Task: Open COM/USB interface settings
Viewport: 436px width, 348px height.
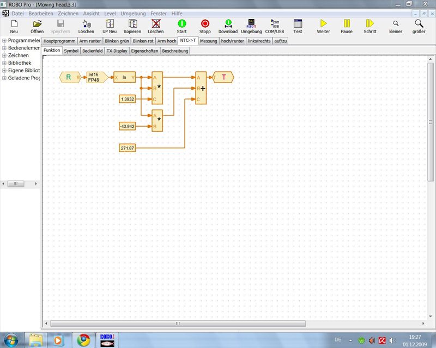Action: pos(275,27)
